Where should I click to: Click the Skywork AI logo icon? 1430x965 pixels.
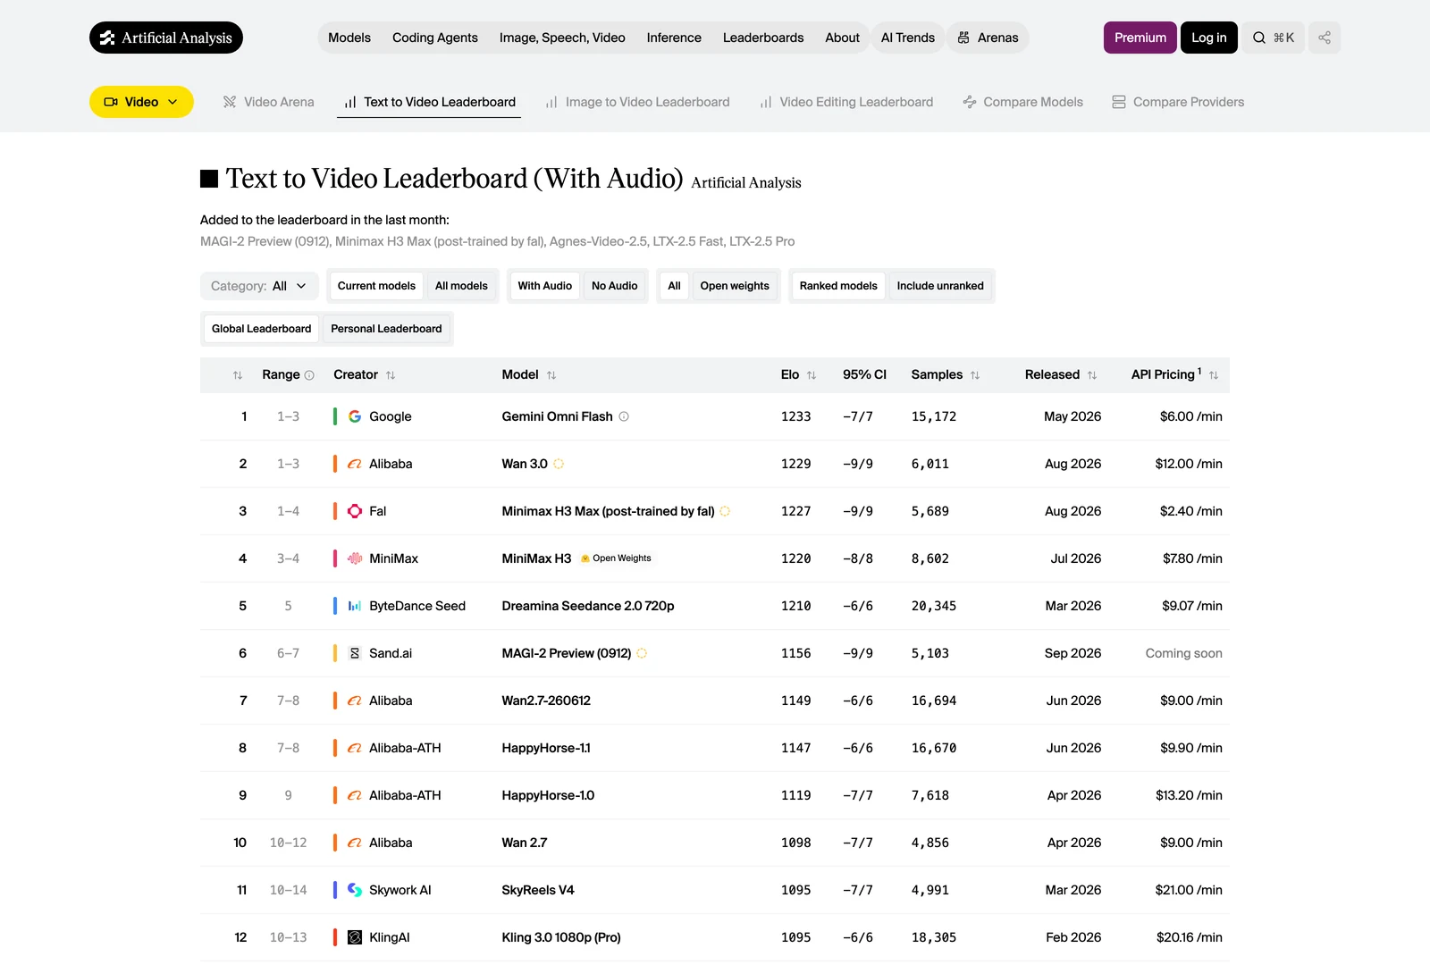click(355, 890)
